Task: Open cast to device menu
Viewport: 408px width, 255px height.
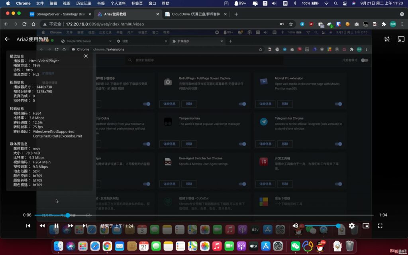Action: click(401, 39)
